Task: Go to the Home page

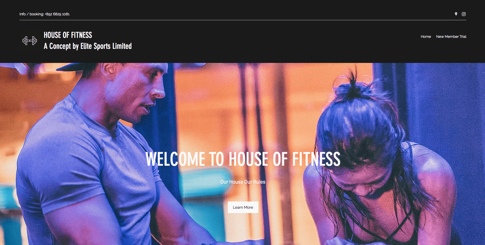Action: pos(426,37)
